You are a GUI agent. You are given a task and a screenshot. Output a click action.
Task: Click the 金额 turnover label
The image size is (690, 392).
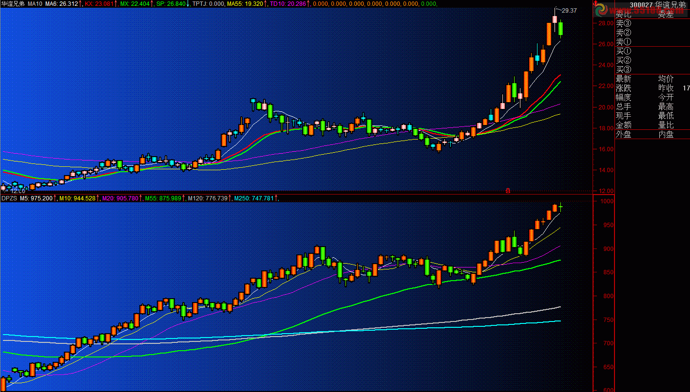pos(623,125)
